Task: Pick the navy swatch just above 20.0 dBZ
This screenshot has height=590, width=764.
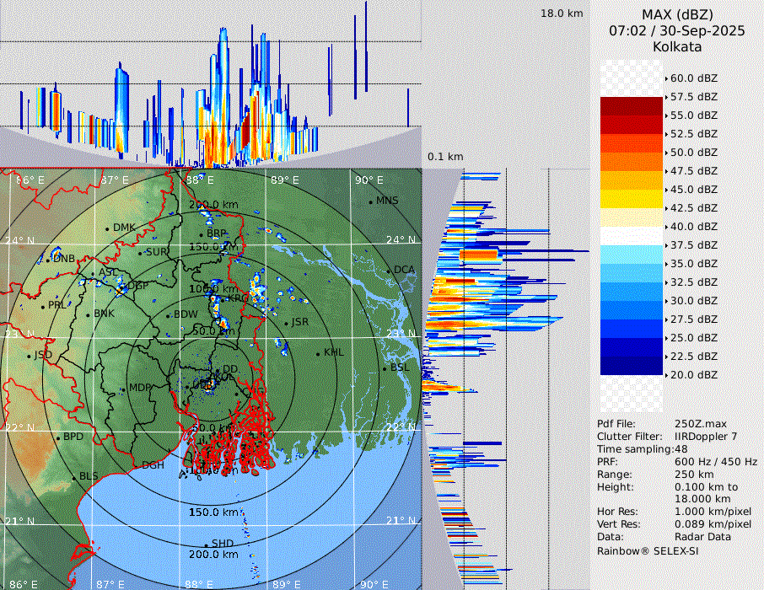Action: 632,366
